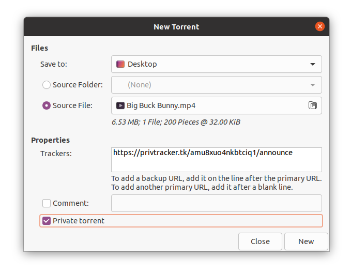Enable the Comment checkbox
Image resolution: width=351 pixels, height=273 pixels.
click(x=47, y=203)
